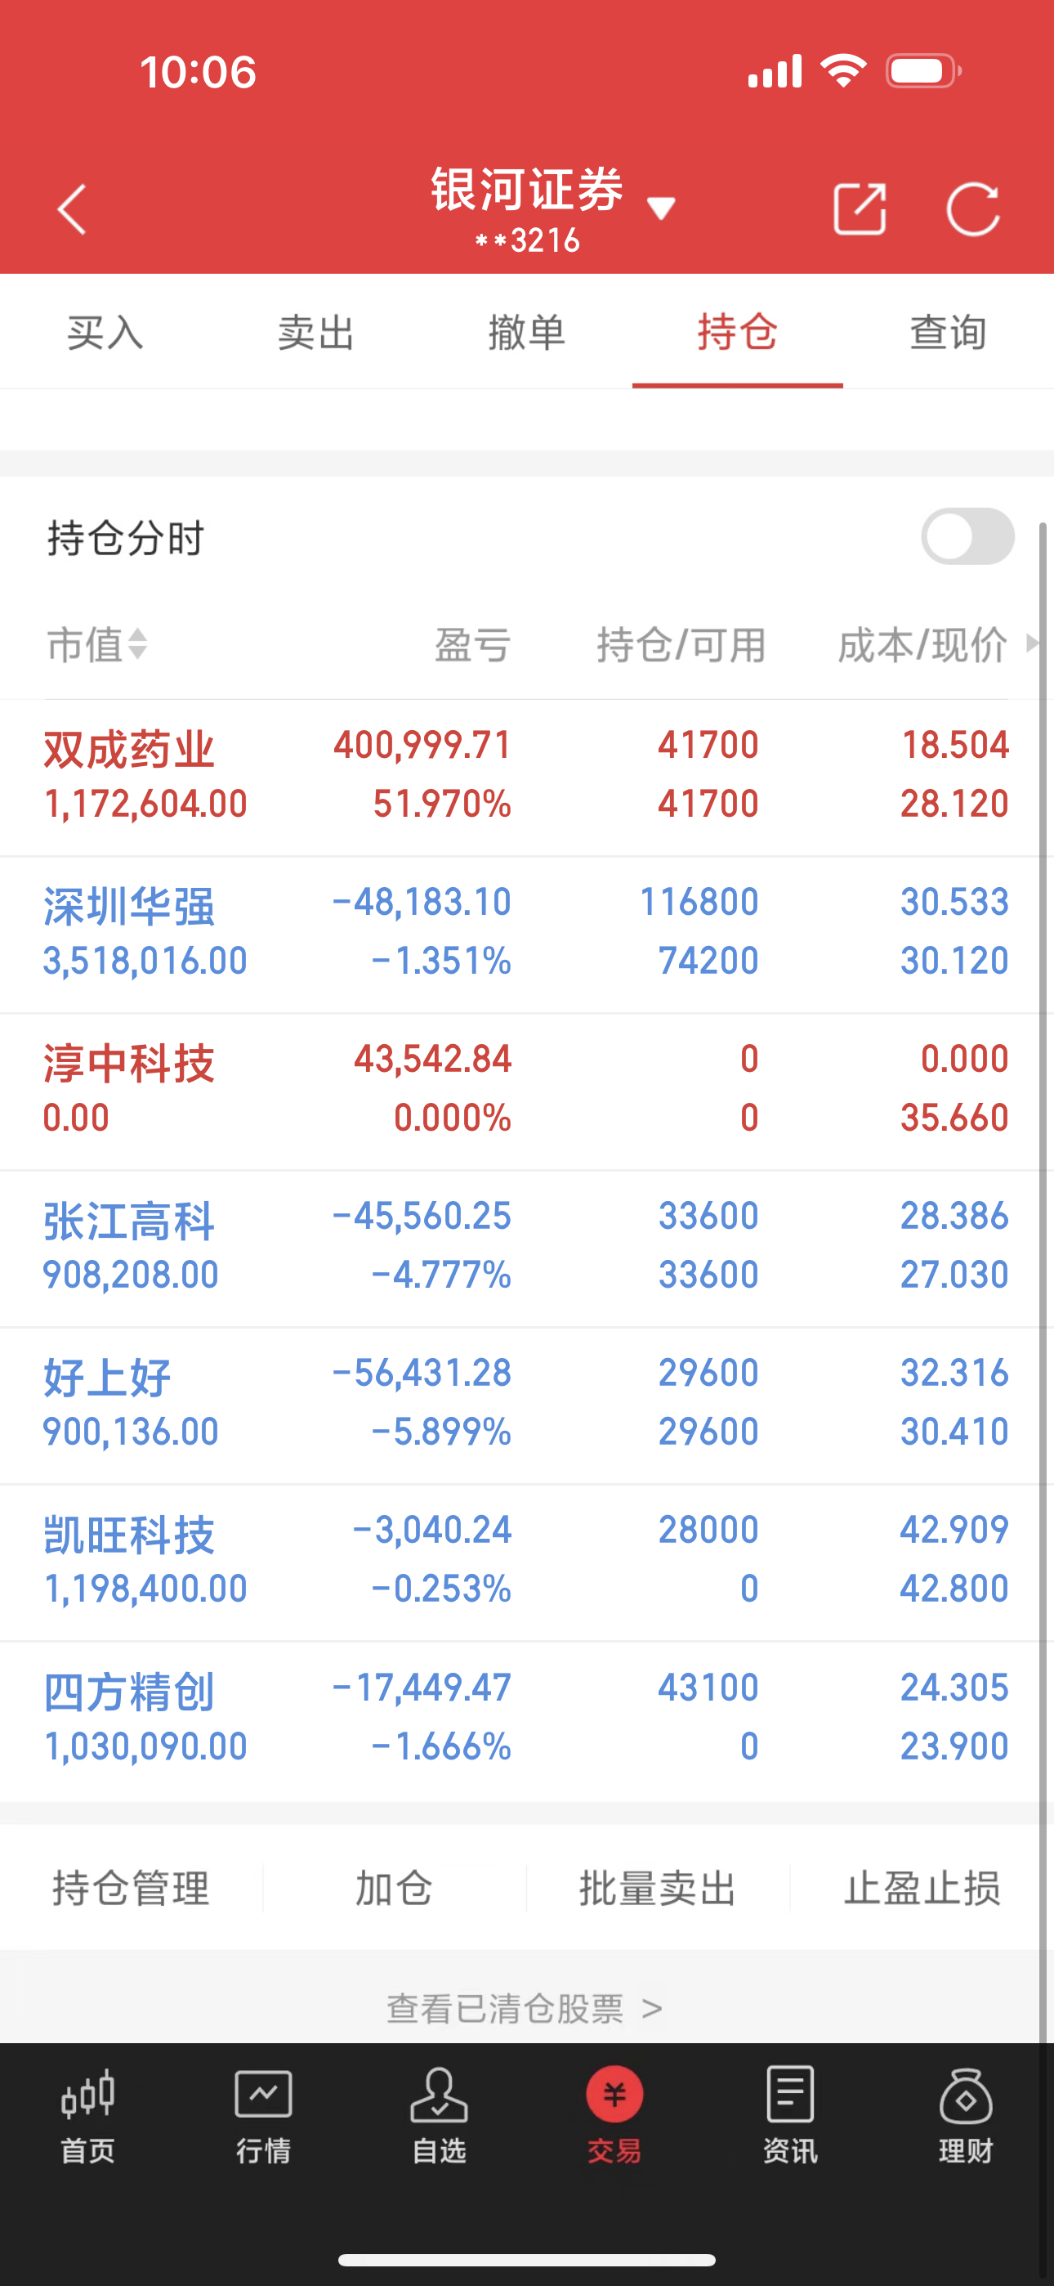Refresh positions with the reload icon
The width and height of the screenshot is (1054, 2286).
tap(973, 209)
